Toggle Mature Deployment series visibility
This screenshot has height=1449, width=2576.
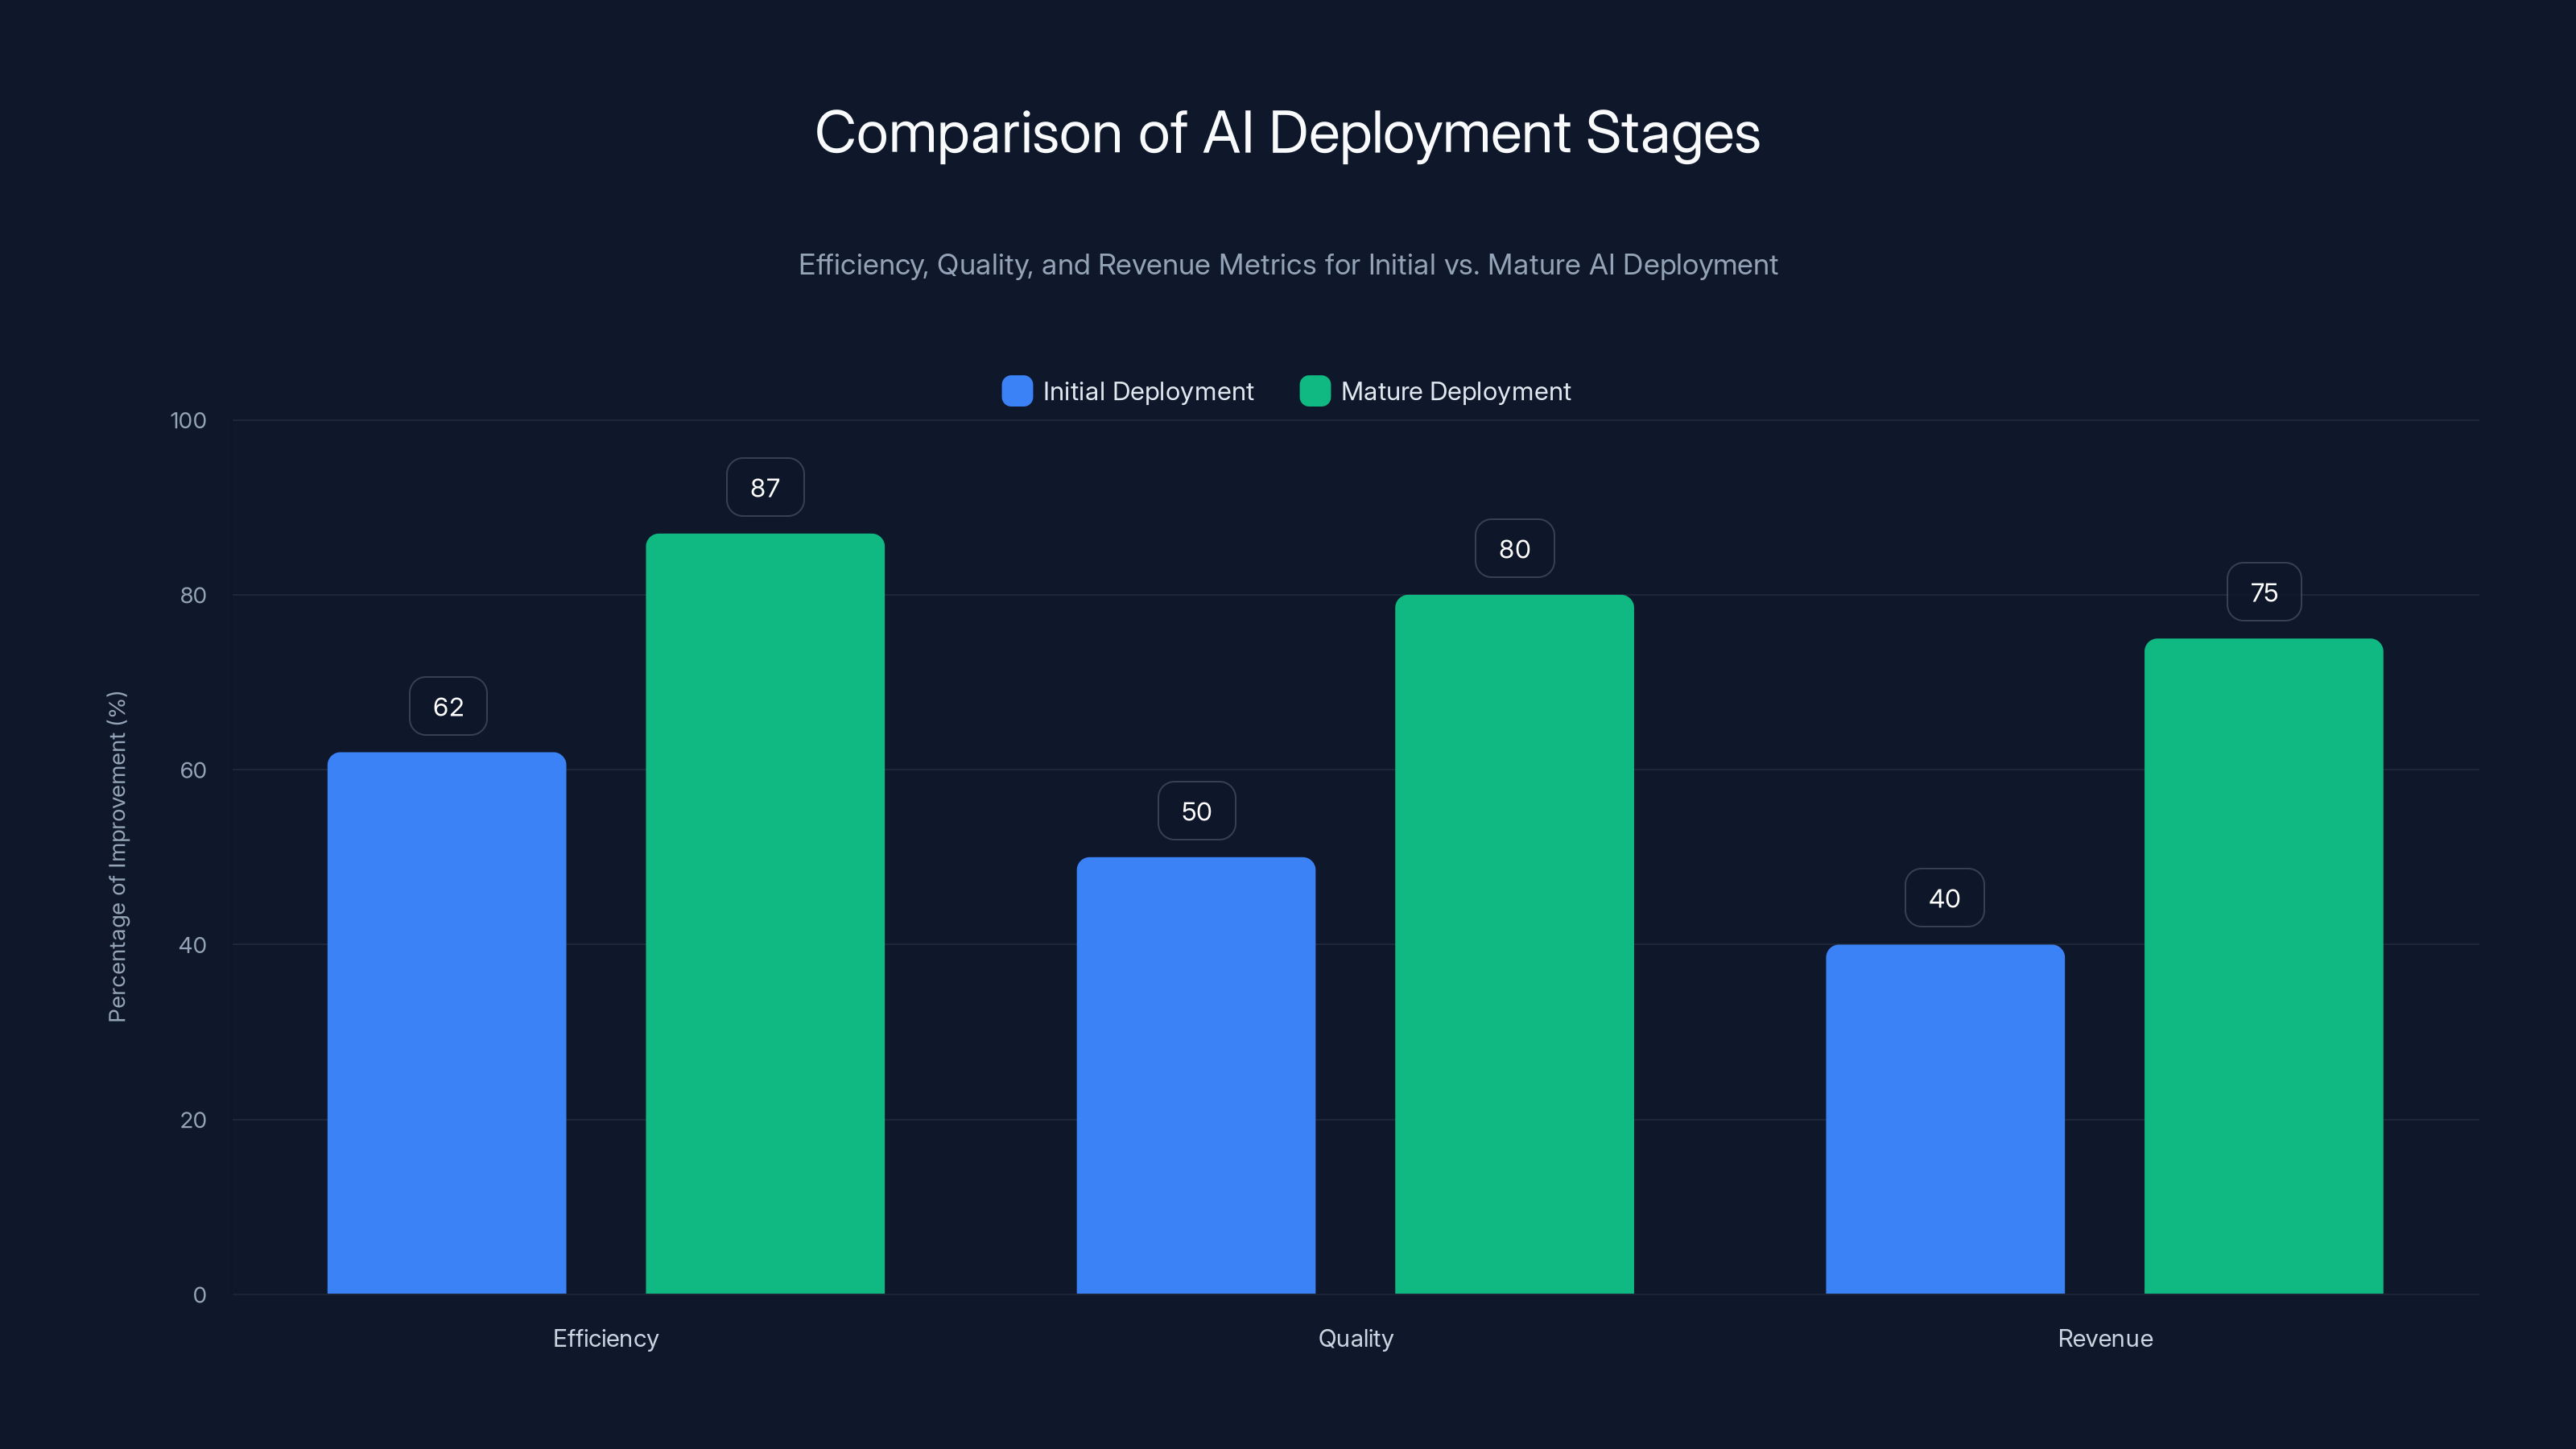tap(1435, 391)
